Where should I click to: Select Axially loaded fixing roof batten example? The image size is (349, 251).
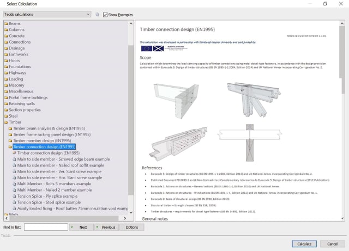[73, 209]
